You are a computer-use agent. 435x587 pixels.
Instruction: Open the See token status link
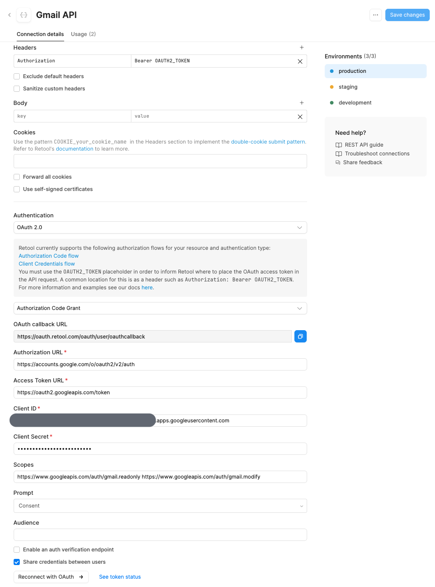120,577
